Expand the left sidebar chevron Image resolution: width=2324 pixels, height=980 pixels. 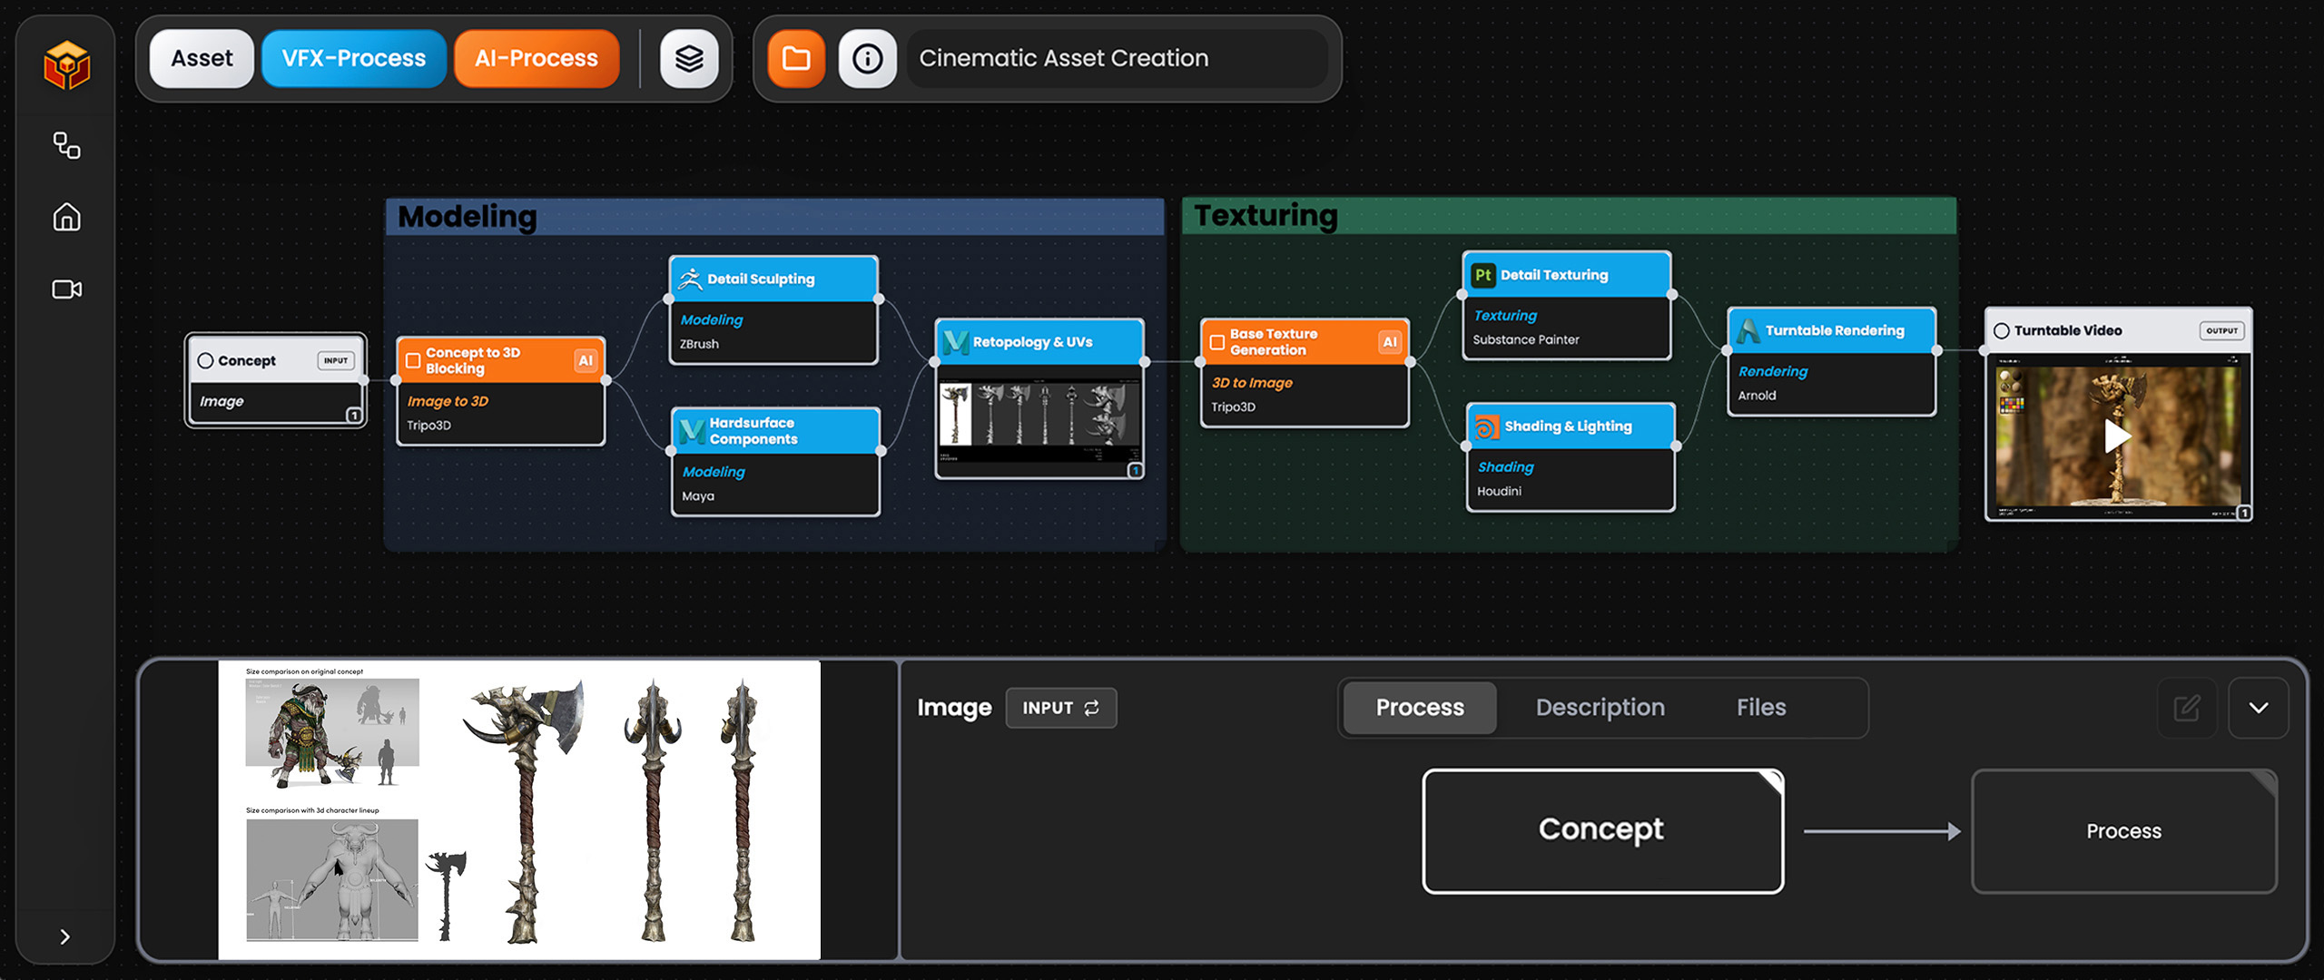click(64, 936)
